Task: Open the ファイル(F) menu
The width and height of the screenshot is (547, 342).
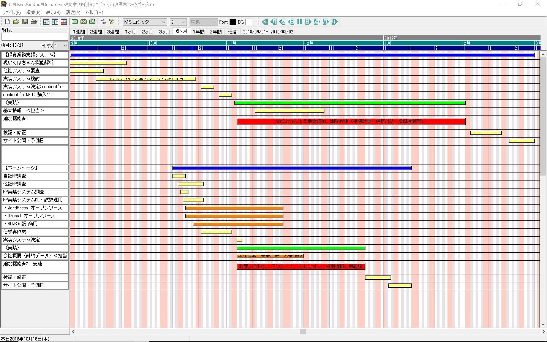Action: [12, 13]
